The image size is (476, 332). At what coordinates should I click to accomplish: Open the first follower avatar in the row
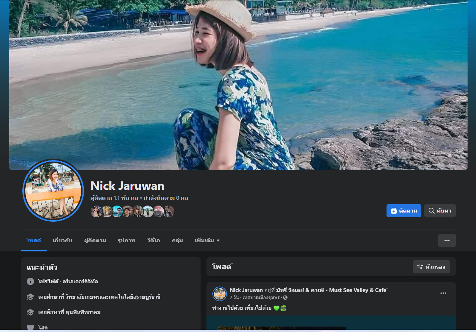[x=96, y=211]
